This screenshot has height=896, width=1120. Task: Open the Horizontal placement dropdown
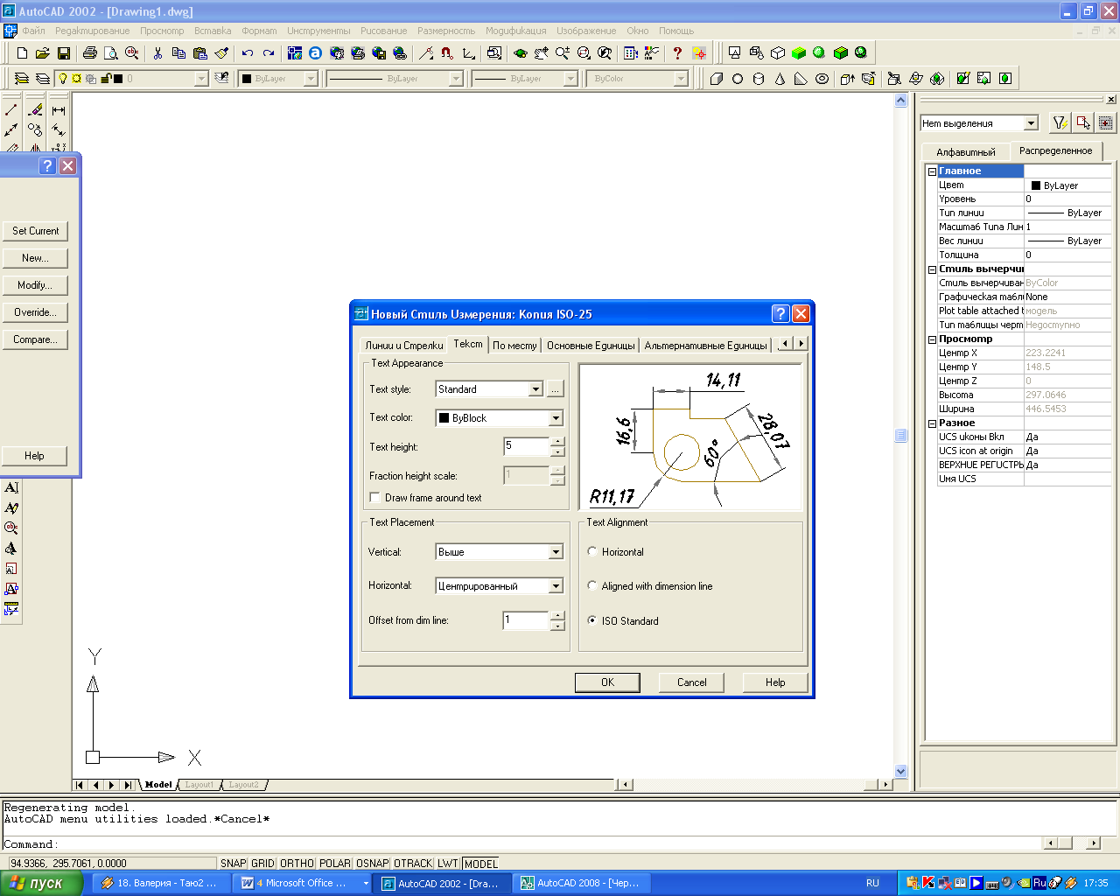[x=556, y=586]
